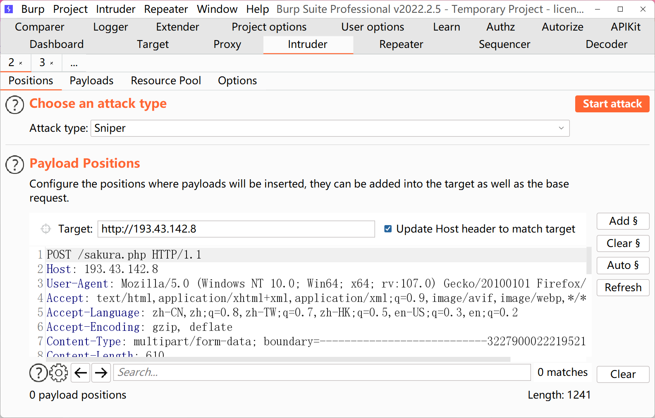Switch to the Repeater tool tab
This screenshot has height=418, width=655.
click(401, 44)
